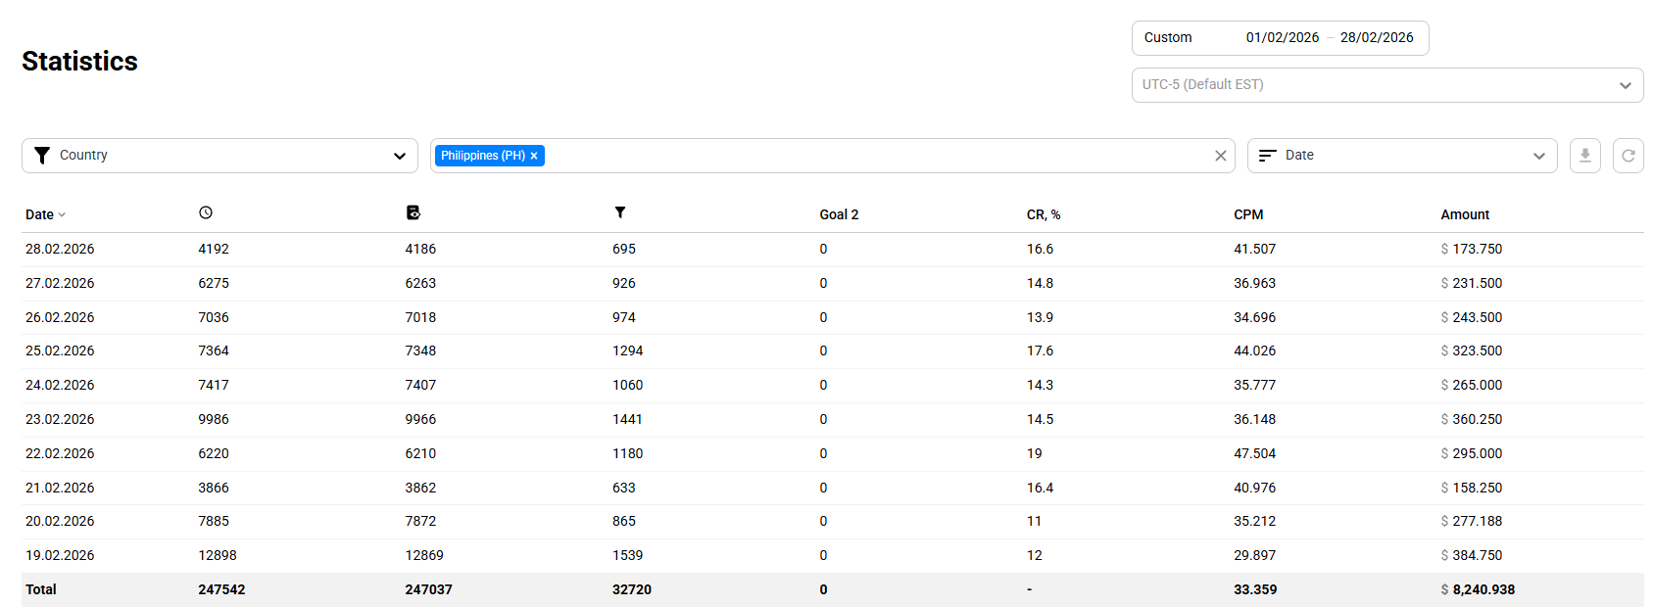The image size is (1653, 607).
Task: Click the unique visitors column icon
Action: [x=413, y=211]
